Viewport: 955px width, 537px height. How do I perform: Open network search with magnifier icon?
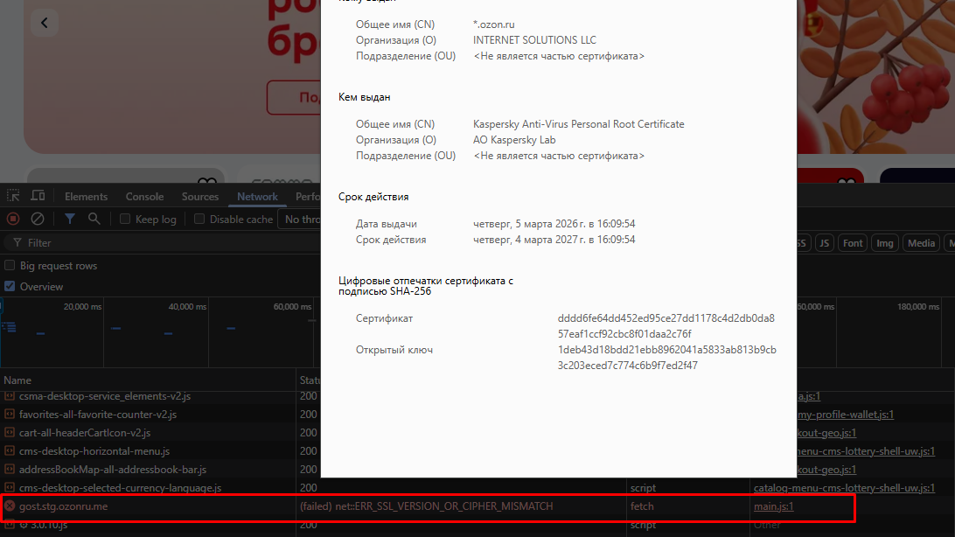point(94,219)
